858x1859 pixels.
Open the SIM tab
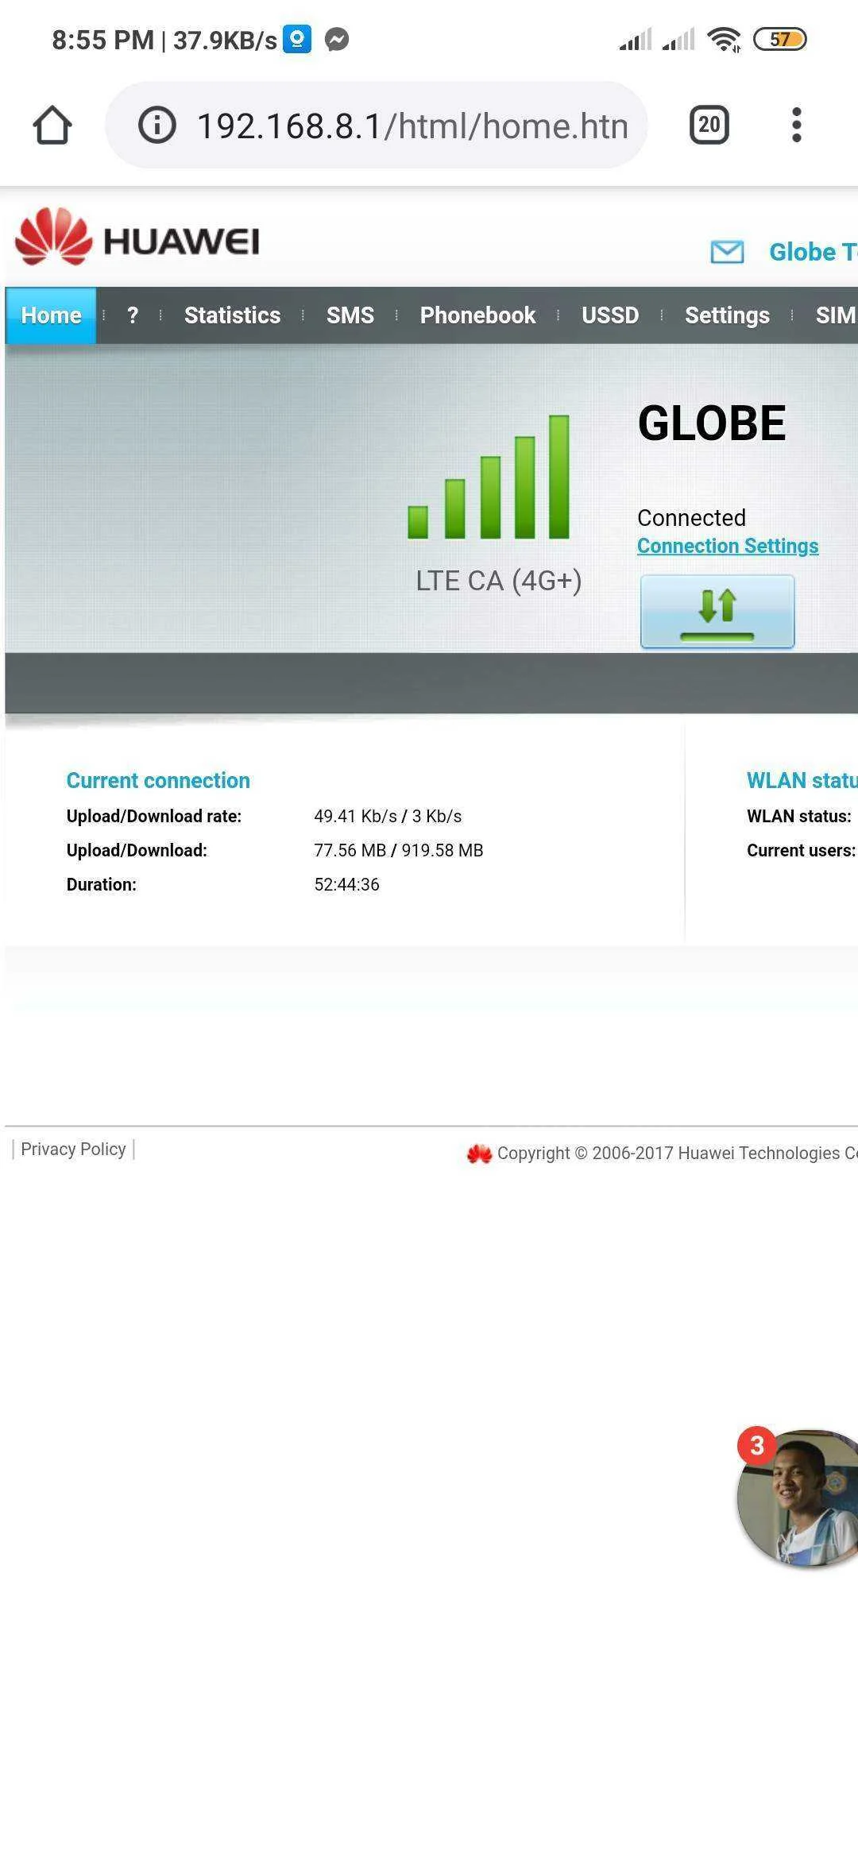click(836, 315)
